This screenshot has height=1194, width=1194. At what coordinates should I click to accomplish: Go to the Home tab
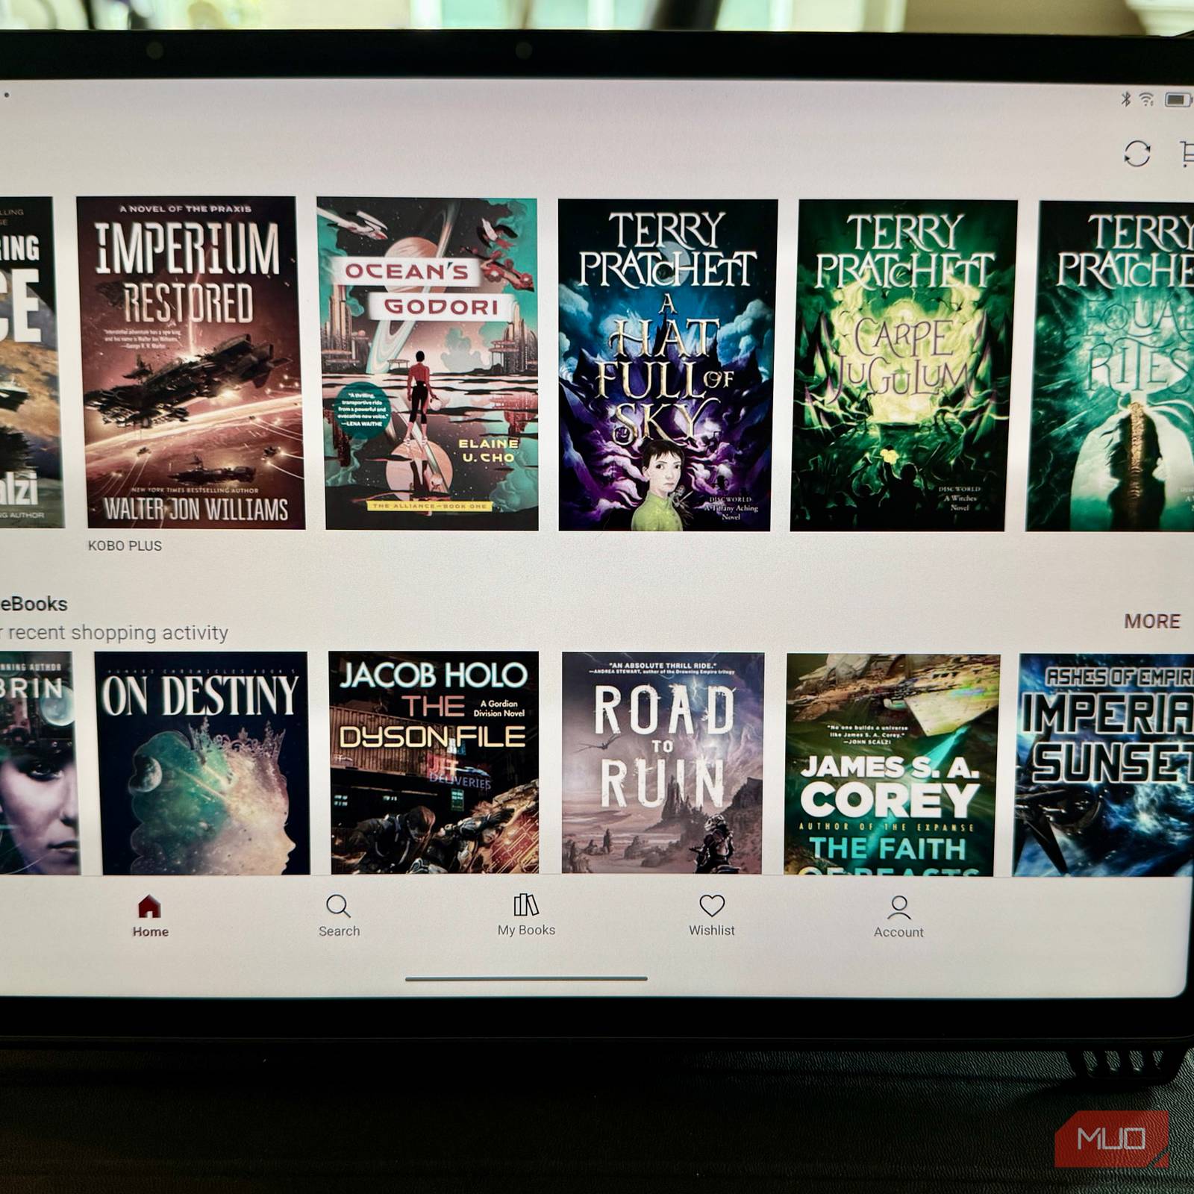click(x=150, y=916)
